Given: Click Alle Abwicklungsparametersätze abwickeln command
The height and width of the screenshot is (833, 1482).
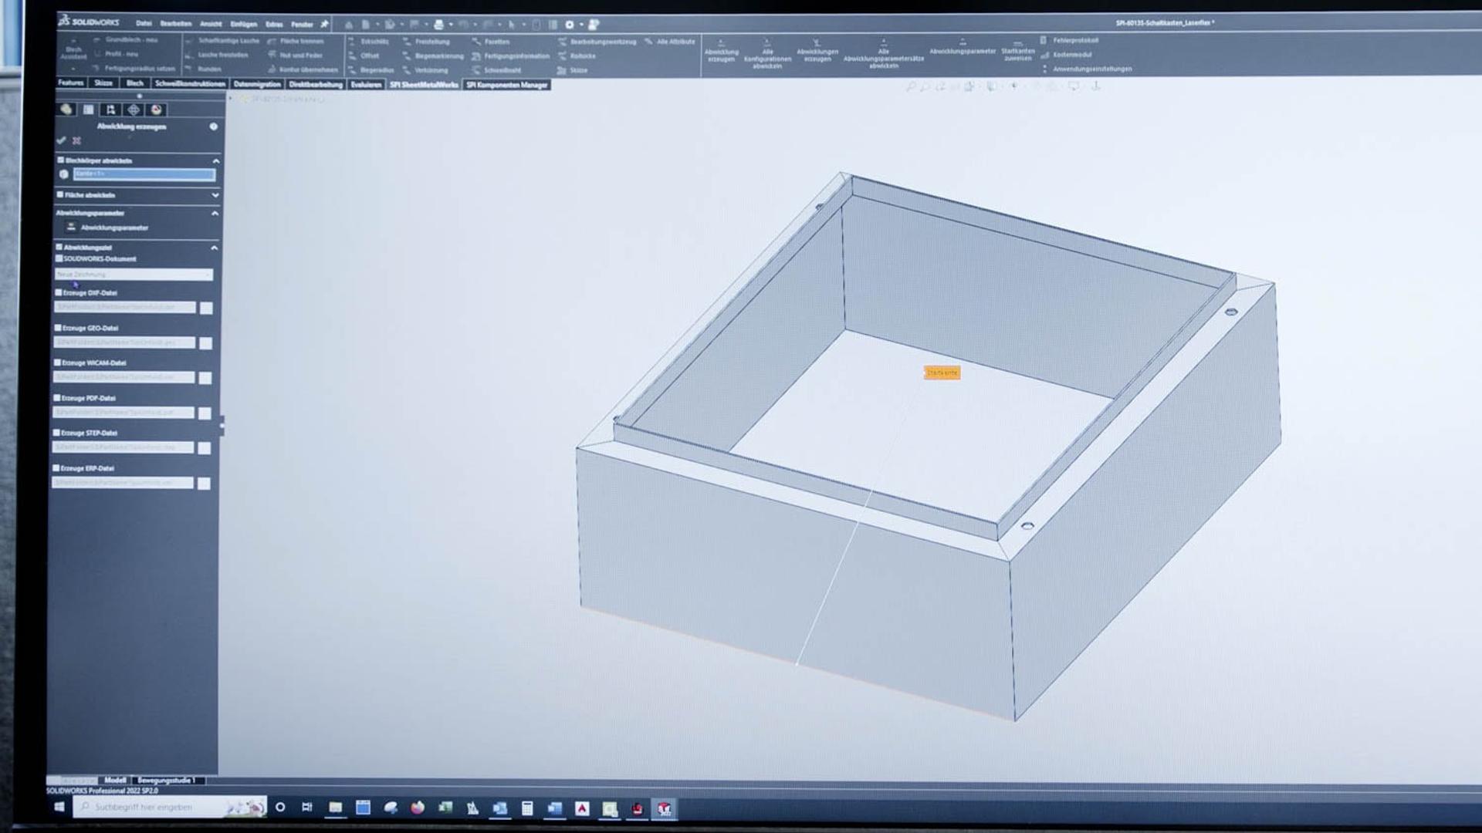Looking at the screenshot, I should coord(883,54).
